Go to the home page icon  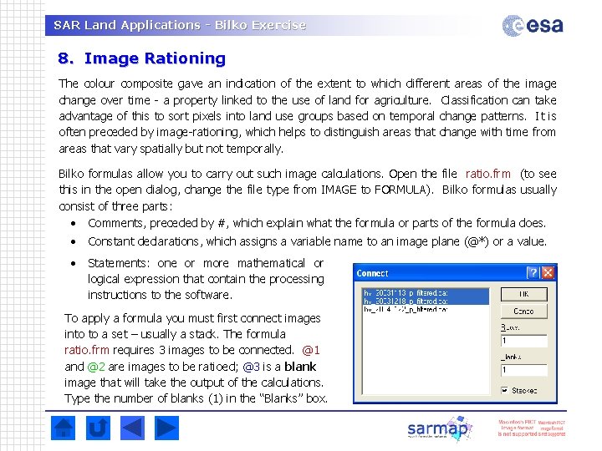pos(63,428)
